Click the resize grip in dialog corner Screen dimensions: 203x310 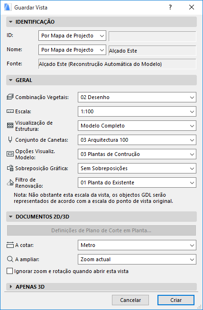point(199,307)
